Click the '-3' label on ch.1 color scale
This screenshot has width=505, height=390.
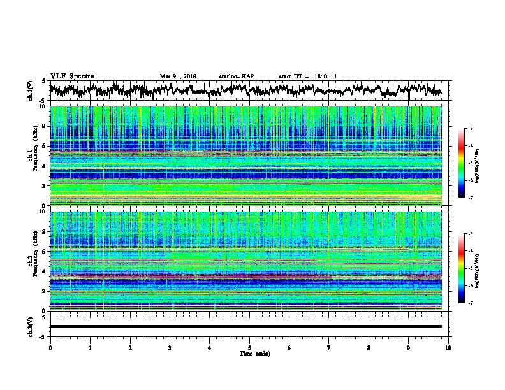pos(470,128)
